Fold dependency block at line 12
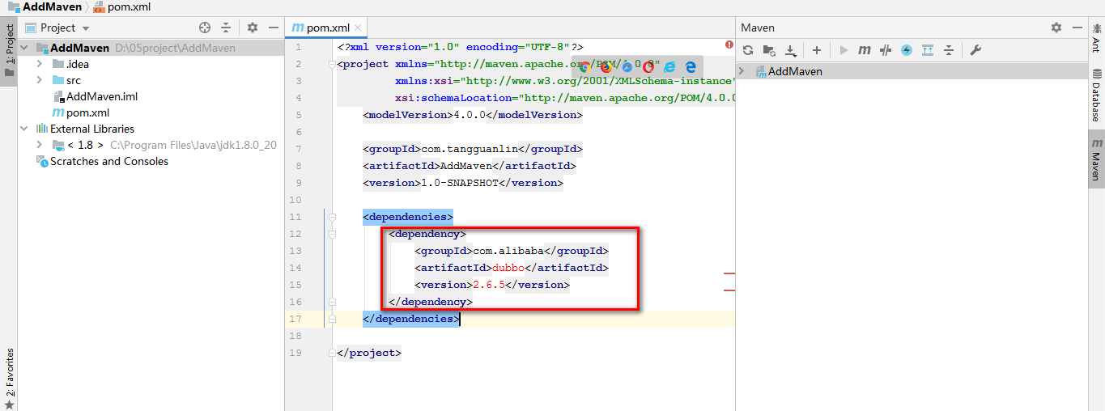The width and height of the screenshot is (1105, 411). (x=333, y=234)
